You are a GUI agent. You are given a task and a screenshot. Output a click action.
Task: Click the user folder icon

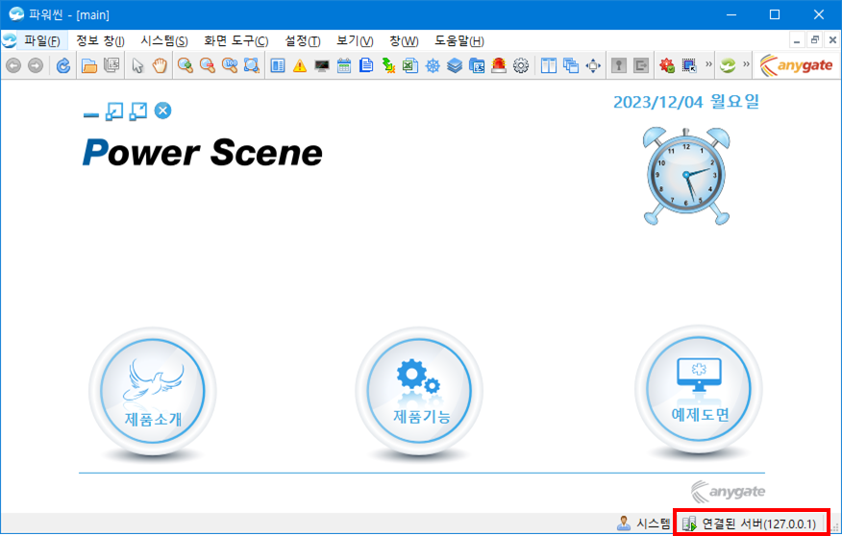coord(477,65)
